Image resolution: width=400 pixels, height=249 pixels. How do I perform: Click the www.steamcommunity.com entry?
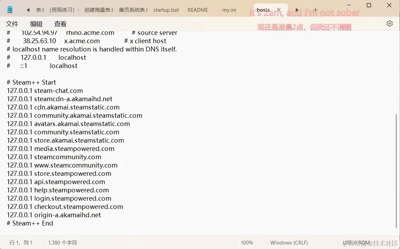click(x=62, y=165)
